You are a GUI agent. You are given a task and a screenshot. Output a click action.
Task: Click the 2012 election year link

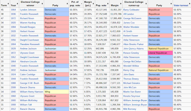[13, 109]
